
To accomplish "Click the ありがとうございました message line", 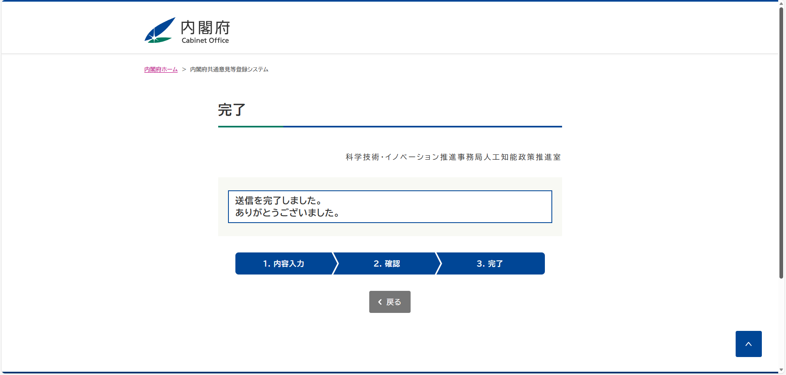I will coord(287,213).
